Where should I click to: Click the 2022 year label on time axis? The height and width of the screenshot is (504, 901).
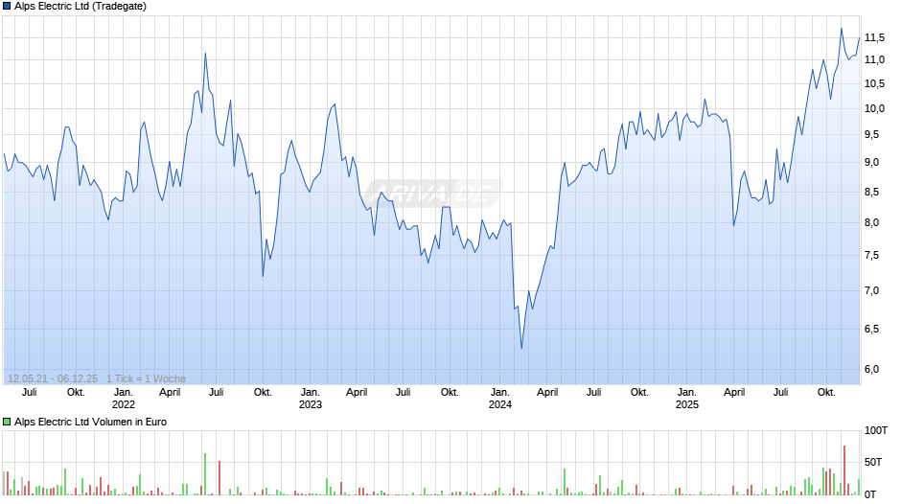tap(123, 404)
